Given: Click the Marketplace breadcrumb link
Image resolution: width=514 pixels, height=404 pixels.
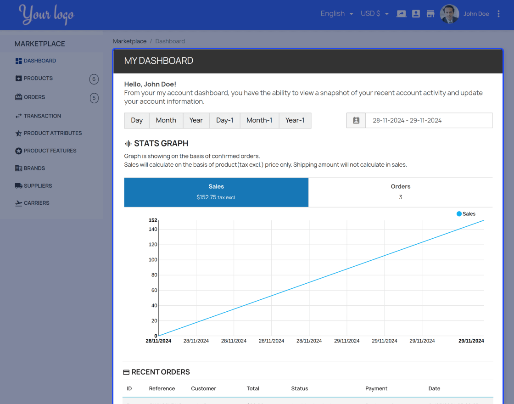Looking at the screenshot, I should tap(129, 41).
